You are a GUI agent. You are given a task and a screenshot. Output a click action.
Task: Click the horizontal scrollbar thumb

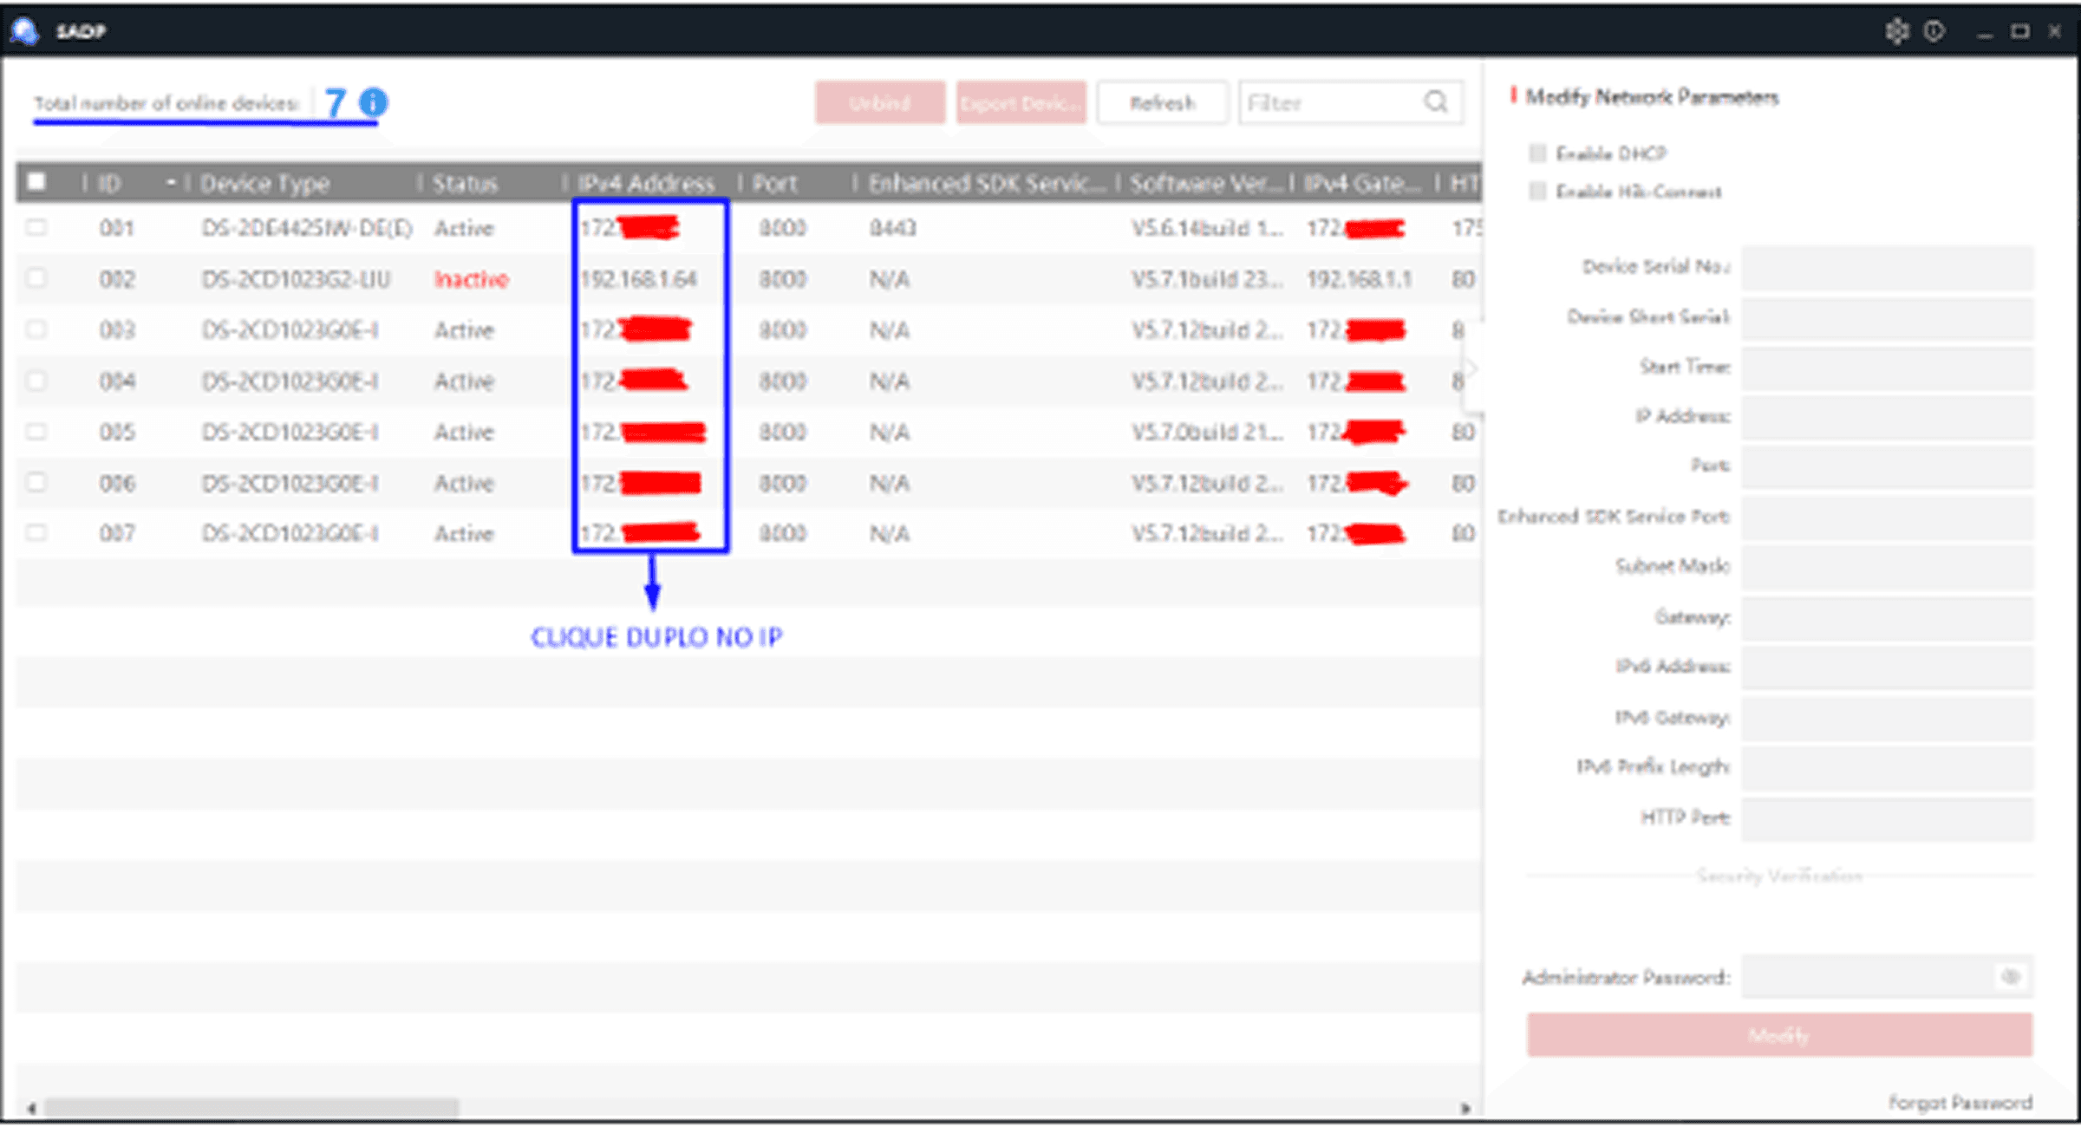[251, 1108]
